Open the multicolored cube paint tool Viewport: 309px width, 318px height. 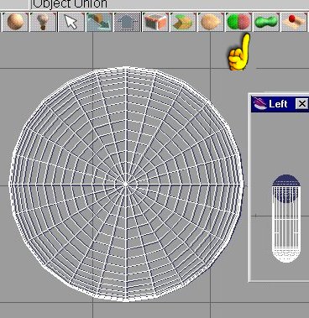point(155,22)
